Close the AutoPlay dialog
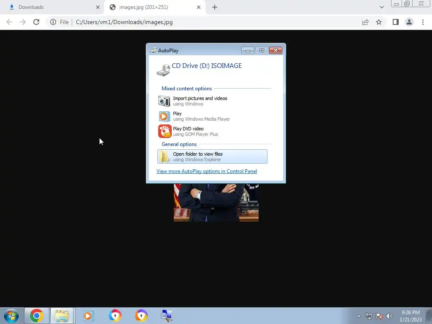The width and height of the screenshot is (432, 324). point(275,51)
